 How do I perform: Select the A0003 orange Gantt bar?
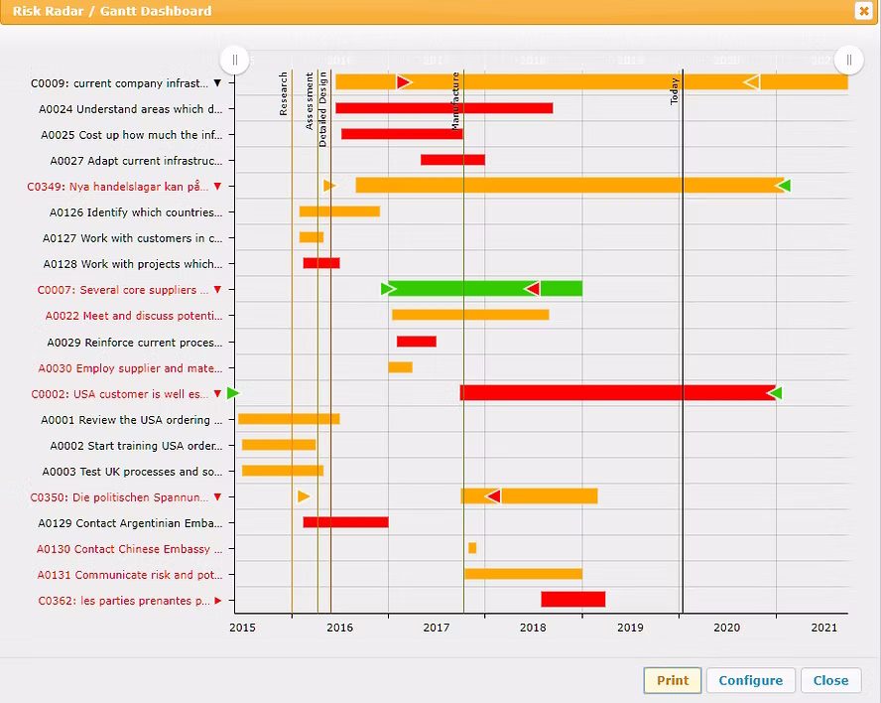283,471
